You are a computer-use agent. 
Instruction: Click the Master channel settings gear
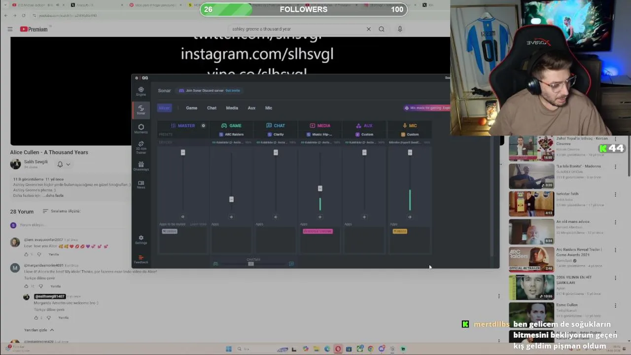coord(203,126)
